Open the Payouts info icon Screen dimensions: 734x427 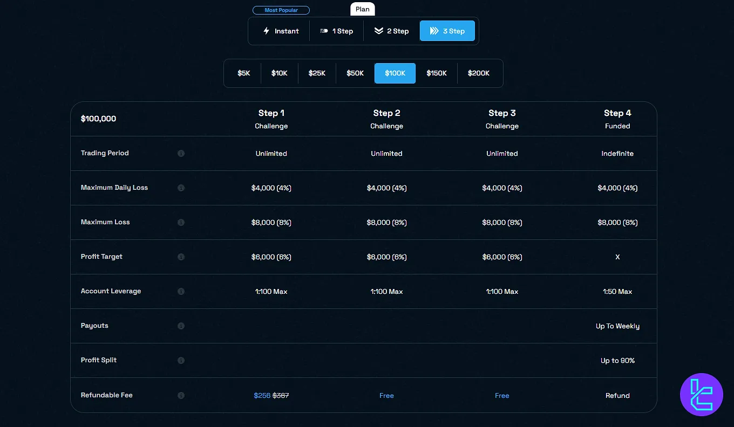pos(181,326)
